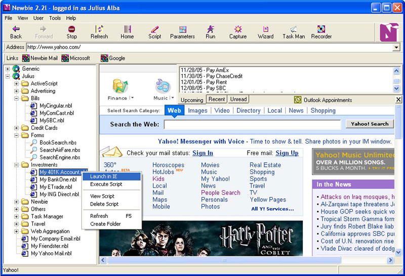This screenshot has height=276, width=405.
Task: Expand the ActiveScript folder
Action: pyautogui.click(x=17, y=83)
